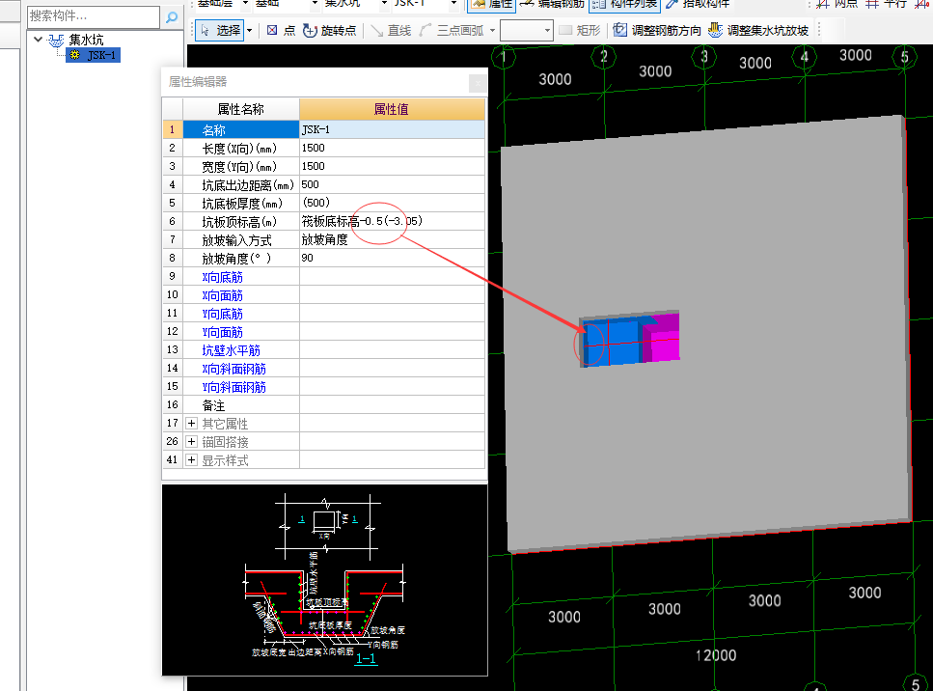Image resolution: width=933 pixels, height=691 pixels.
Task: Open the Y向面筋 link
Action: click(x=223, y=333)
